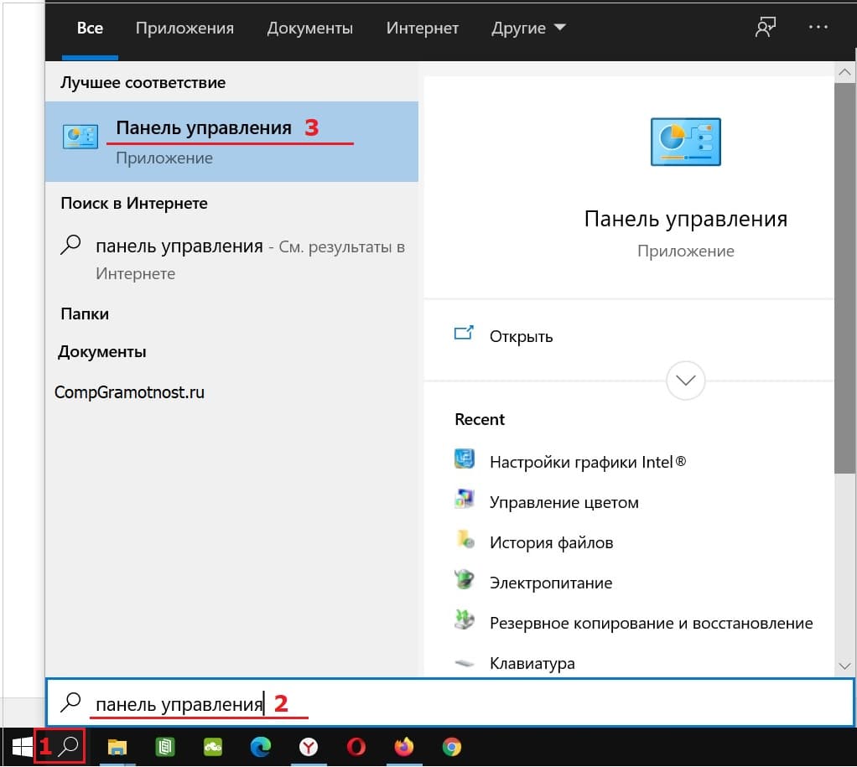Screen dimensions: 857x767
Task: Launch Firefox from the taskbar
Action: tap(404, 747)
